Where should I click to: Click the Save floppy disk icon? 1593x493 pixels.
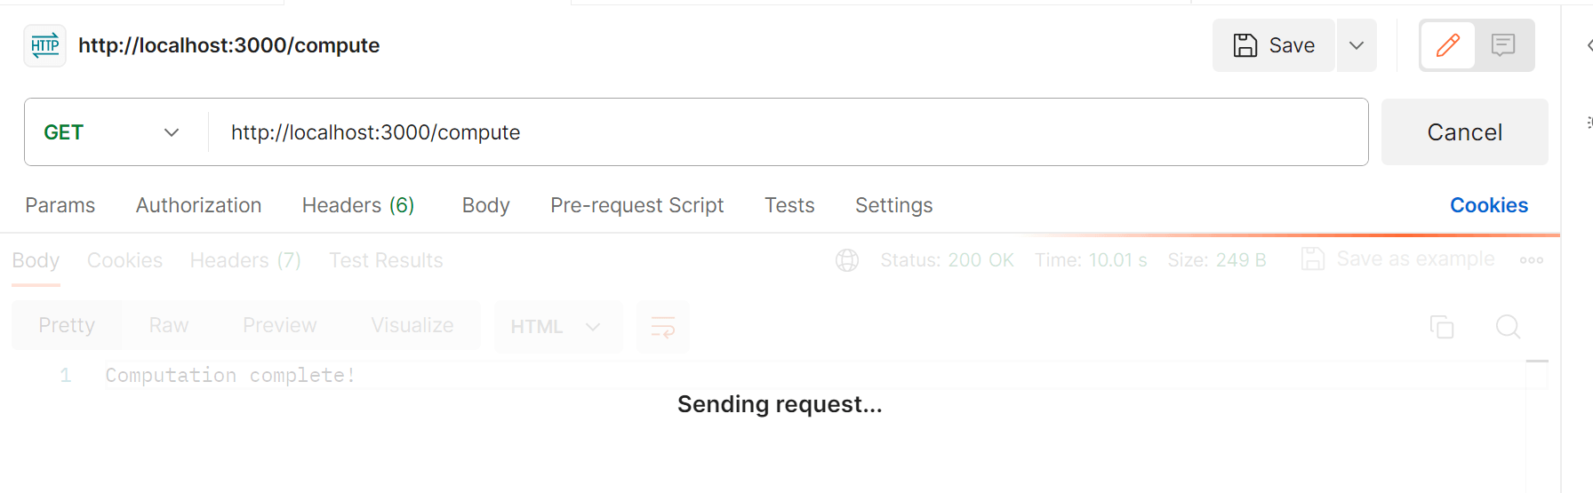coord(1245,45)
